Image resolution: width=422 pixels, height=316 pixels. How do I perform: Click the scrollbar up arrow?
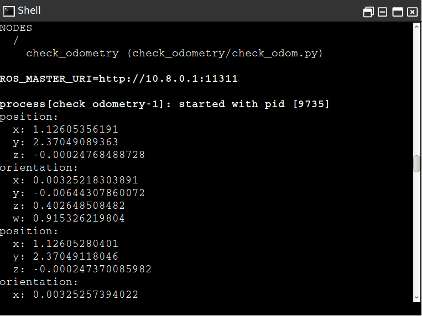click(x=416, y=27)
